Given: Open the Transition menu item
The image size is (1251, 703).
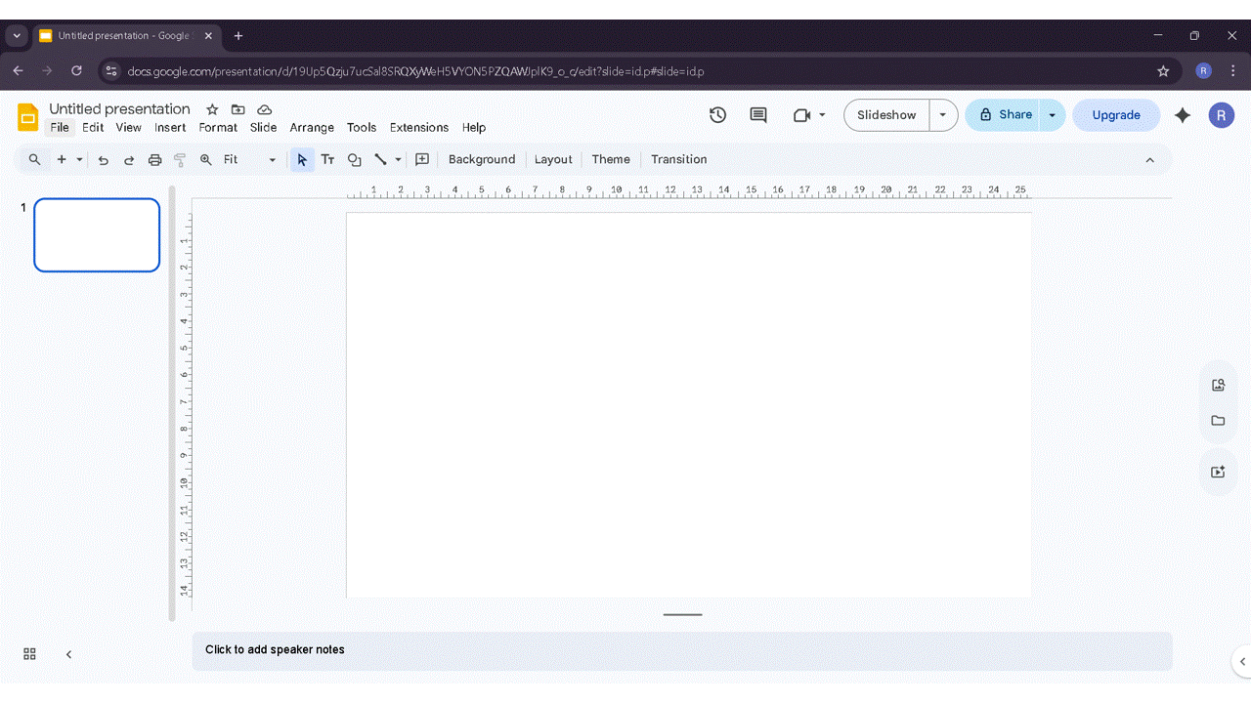Looking at the screenshot, I should click(x=678, y=159).
